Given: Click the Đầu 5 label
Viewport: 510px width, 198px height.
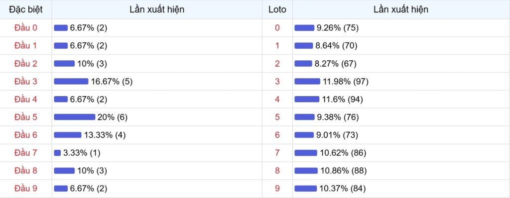Looking at the screenshot, I should coord(26,117).
